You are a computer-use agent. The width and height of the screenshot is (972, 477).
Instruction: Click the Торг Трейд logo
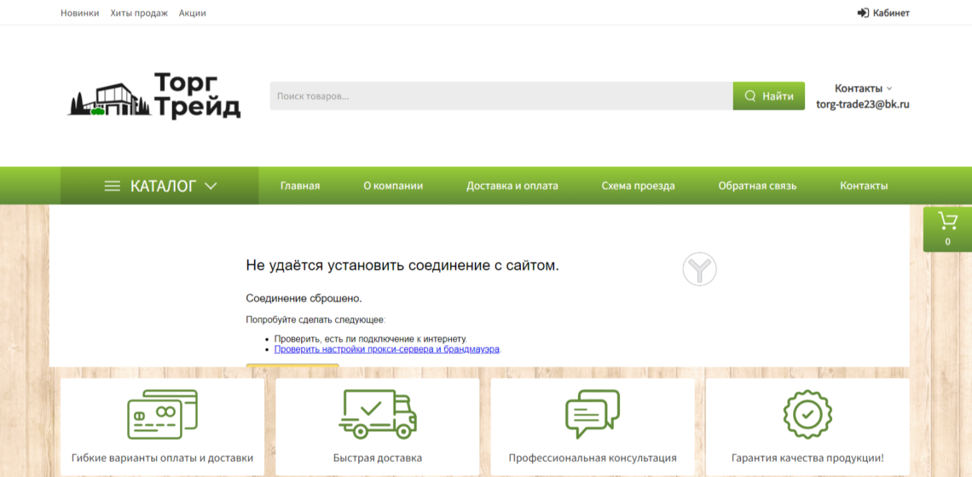153,95
